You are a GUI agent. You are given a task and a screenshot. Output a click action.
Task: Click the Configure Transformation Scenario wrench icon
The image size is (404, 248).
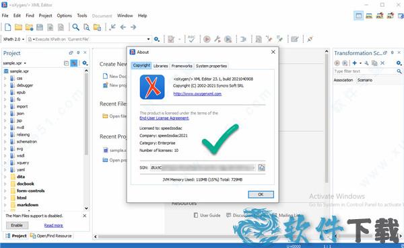coord(217,40)
